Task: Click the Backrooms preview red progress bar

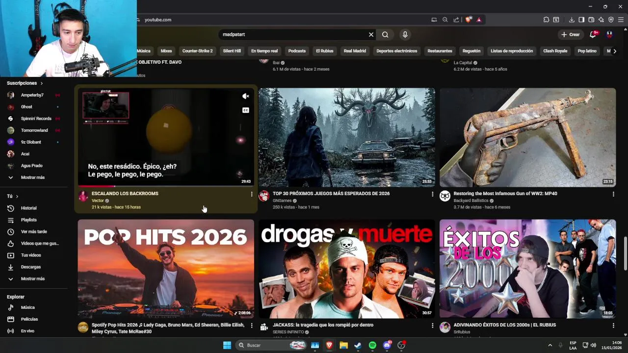Action: [x=96, y=186]
